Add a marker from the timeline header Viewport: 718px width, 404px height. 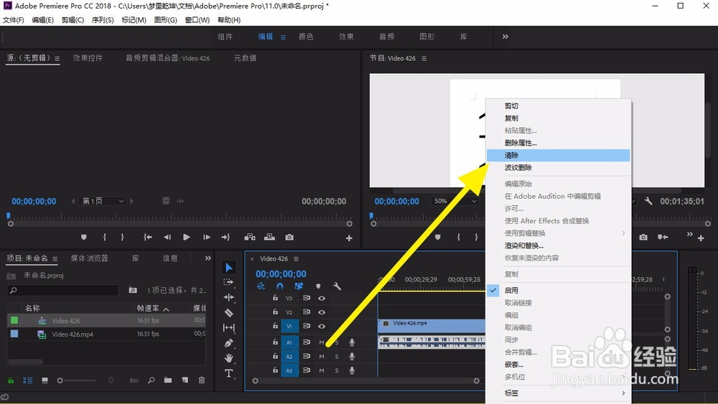tap(318, 286)
